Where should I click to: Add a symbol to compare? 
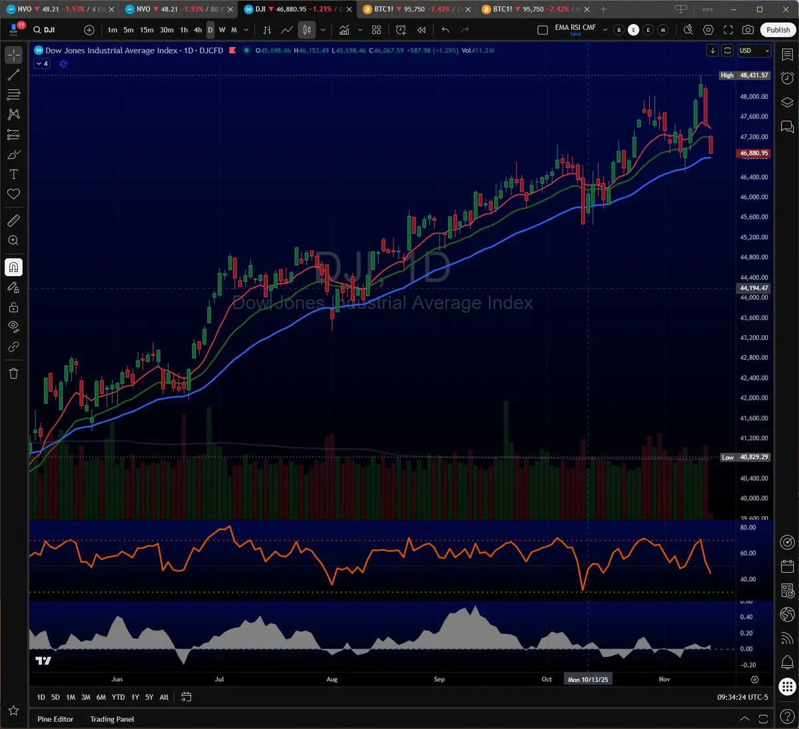(x=89, y=30)
